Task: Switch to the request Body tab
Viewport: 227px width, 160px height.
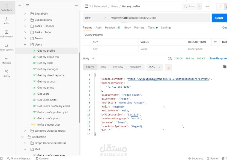Action: click(127, 28)
